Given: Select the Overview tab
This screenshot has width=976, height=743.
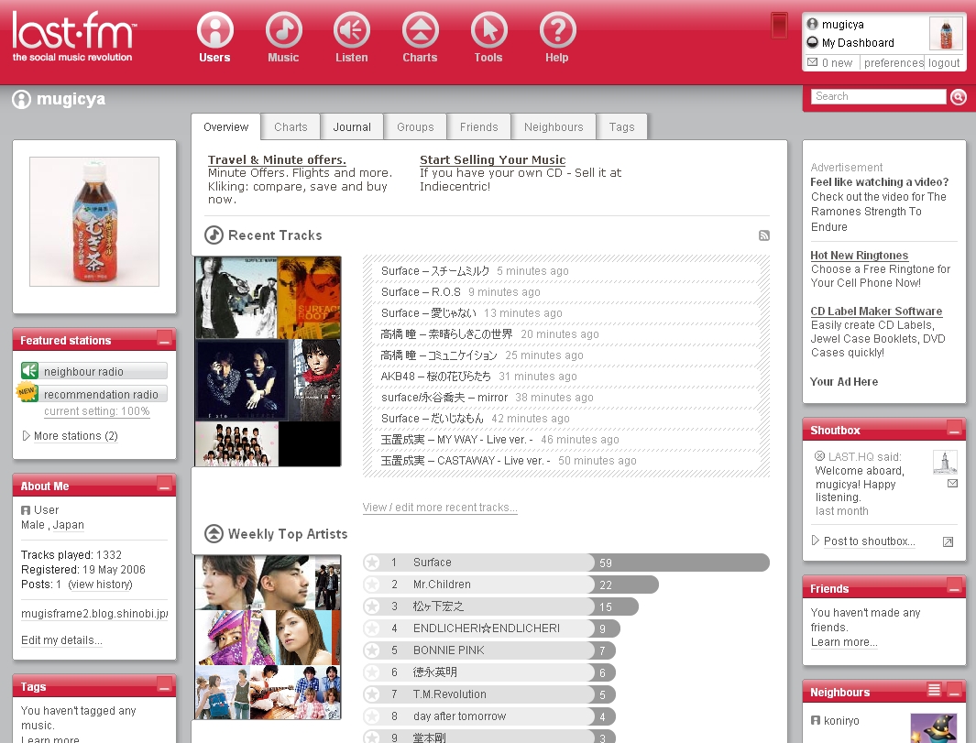Looking at the screenshot, I should (x=226, y=127).
